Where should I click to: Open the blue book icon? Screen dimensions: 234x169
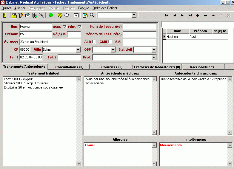pos(67,15)
